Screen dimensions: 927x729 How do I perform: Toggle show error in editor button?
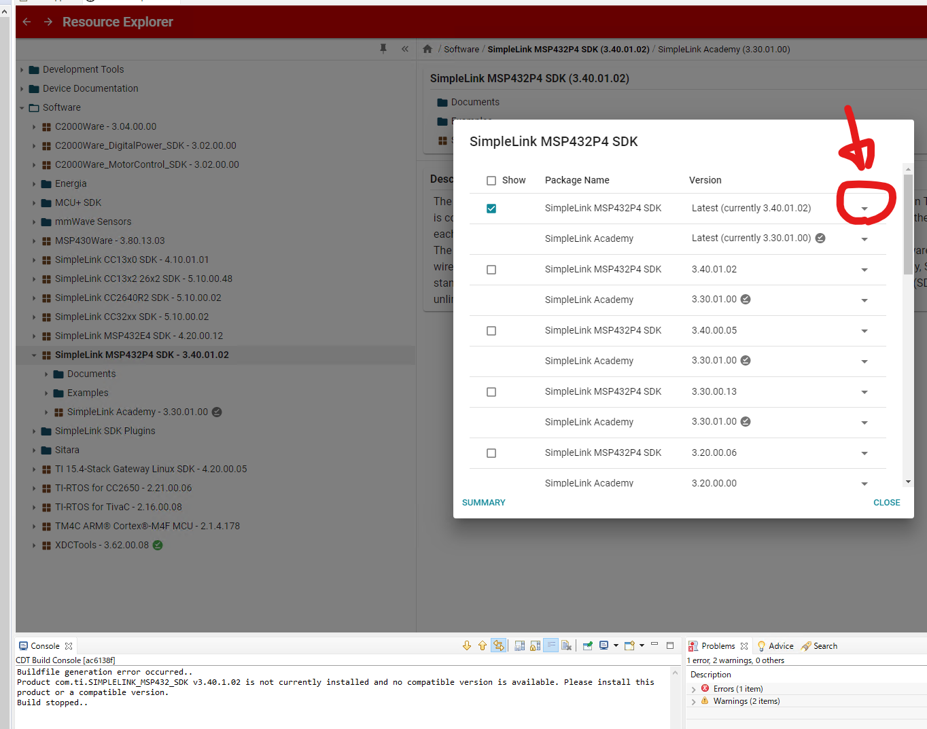tap(498, 645)
